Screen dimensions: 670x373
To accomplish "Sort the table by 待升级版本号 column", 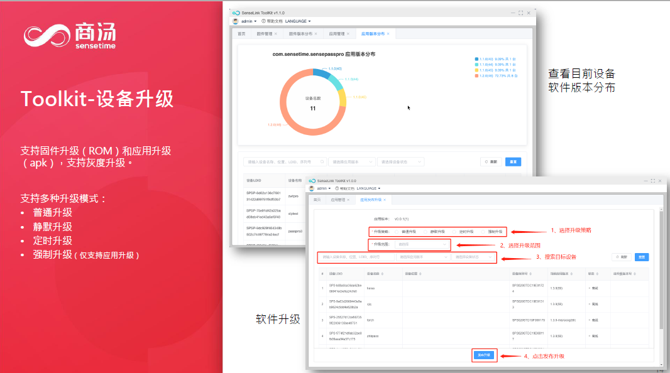I will pos(635,274).
